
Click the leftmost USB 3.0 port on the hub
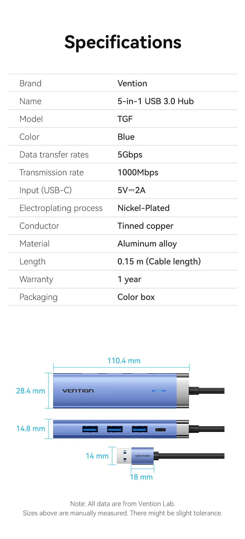coord(90,429)
